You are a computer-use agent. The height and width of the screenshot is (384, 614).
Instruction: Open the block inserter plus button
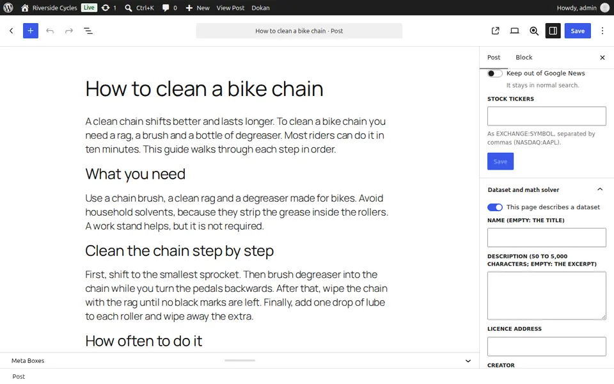click(31, 31)
